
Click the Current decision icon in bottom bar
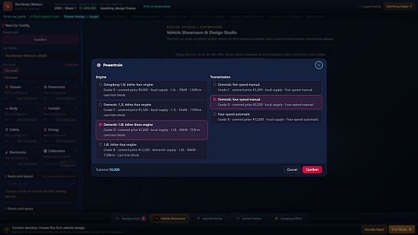point(6,229)
